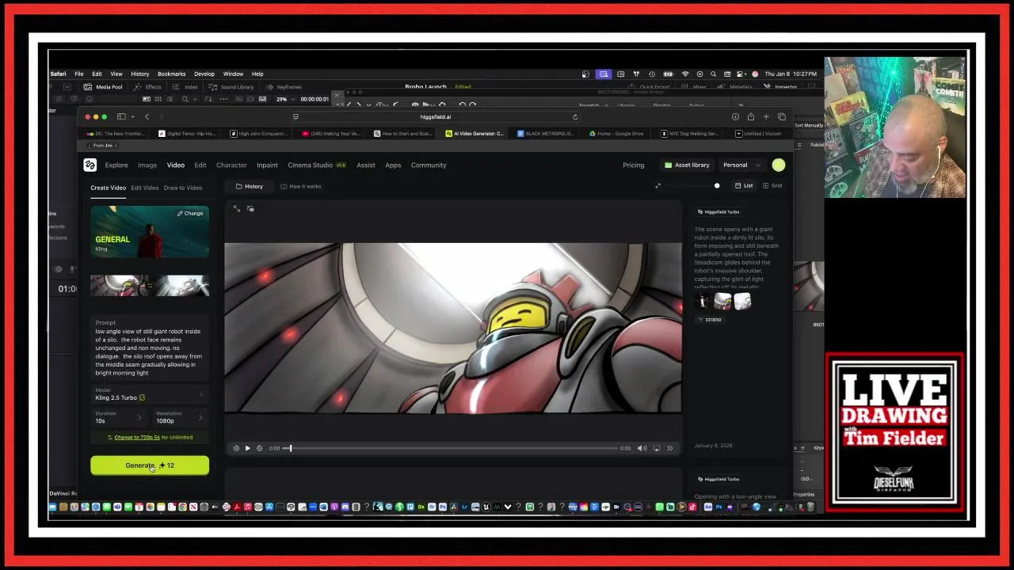
Task: Click the Safari share icon
Action: click(750, 116)
